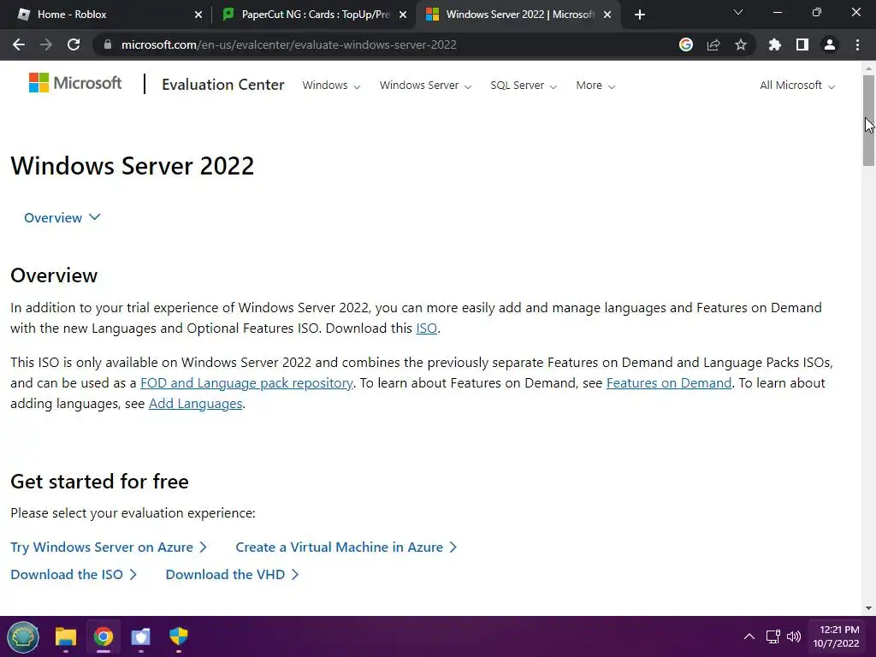Click the address bar URL
The width and height of the screenshot is (876, 657).
click(289, 44)
